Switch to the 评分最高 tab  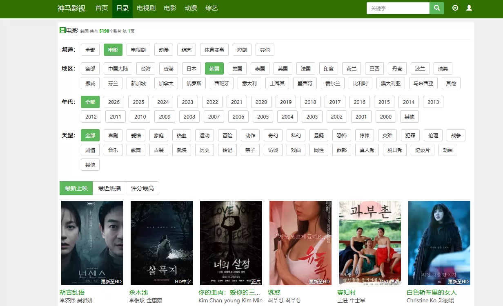[142, 188]
